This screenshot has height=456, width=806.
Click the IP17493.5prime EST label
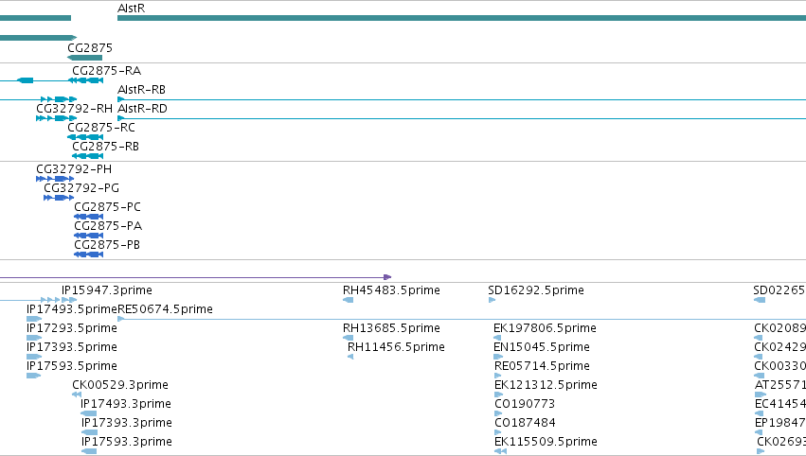(x=72, y=309)
